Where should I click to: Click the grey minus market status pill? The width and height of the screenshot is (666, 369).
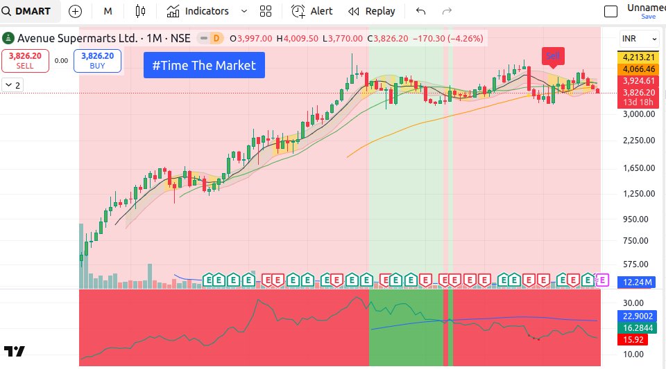[204, 39]
